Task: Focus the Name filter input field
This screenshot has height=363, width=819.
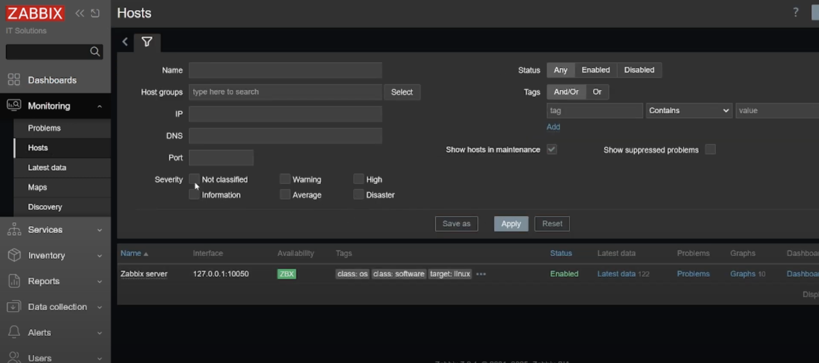Action: [286, 70]
